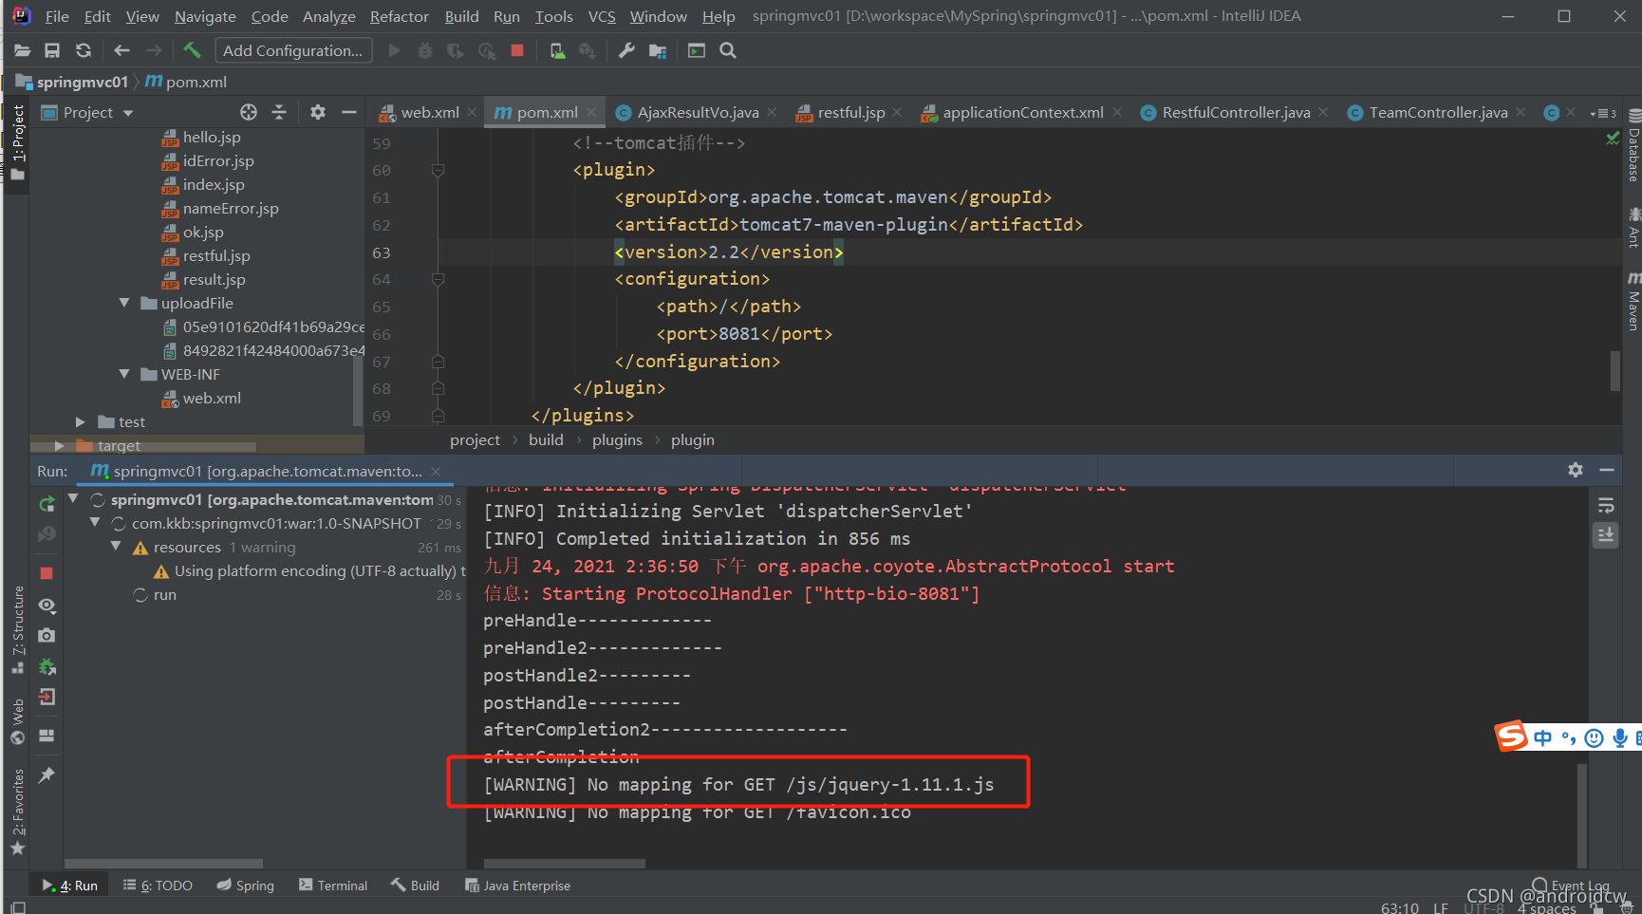Synchronize files with the refresh icon
Image resolution: width=1642 pixels, height=914 pixels.
coord(84,50)
